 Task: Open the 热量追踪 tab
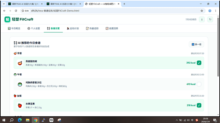click(x=92, y=28)
